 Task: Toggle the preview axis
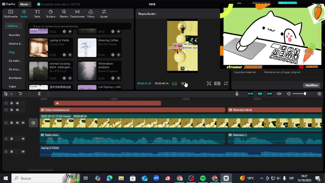point(279,94)
